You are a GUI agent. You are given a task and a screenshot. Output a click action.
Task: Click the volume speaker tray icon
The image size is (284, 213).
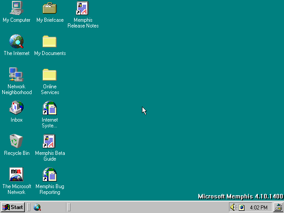(x=233, y=207)
